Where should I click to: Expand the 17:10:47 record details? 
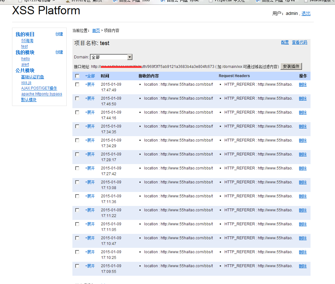(x=90, y=238)
